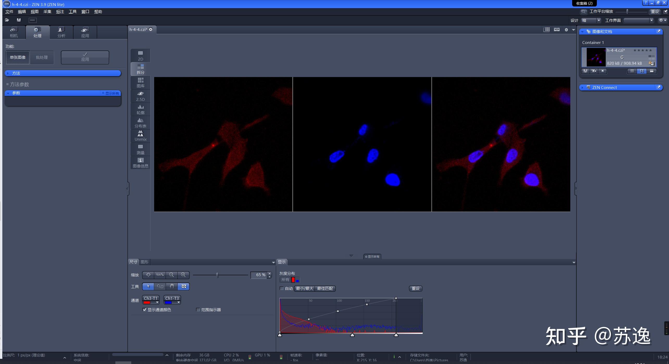
Task: Open the 图像信息 info view
Action: point(140,162)
